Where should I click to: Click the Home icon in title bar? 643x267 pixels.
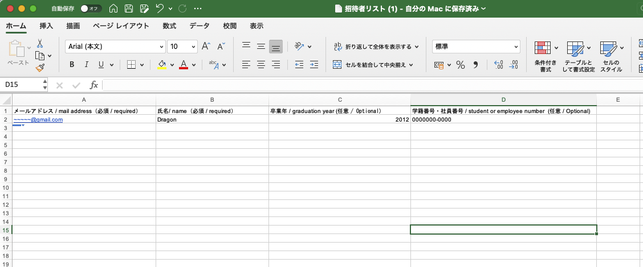(113, 9)
